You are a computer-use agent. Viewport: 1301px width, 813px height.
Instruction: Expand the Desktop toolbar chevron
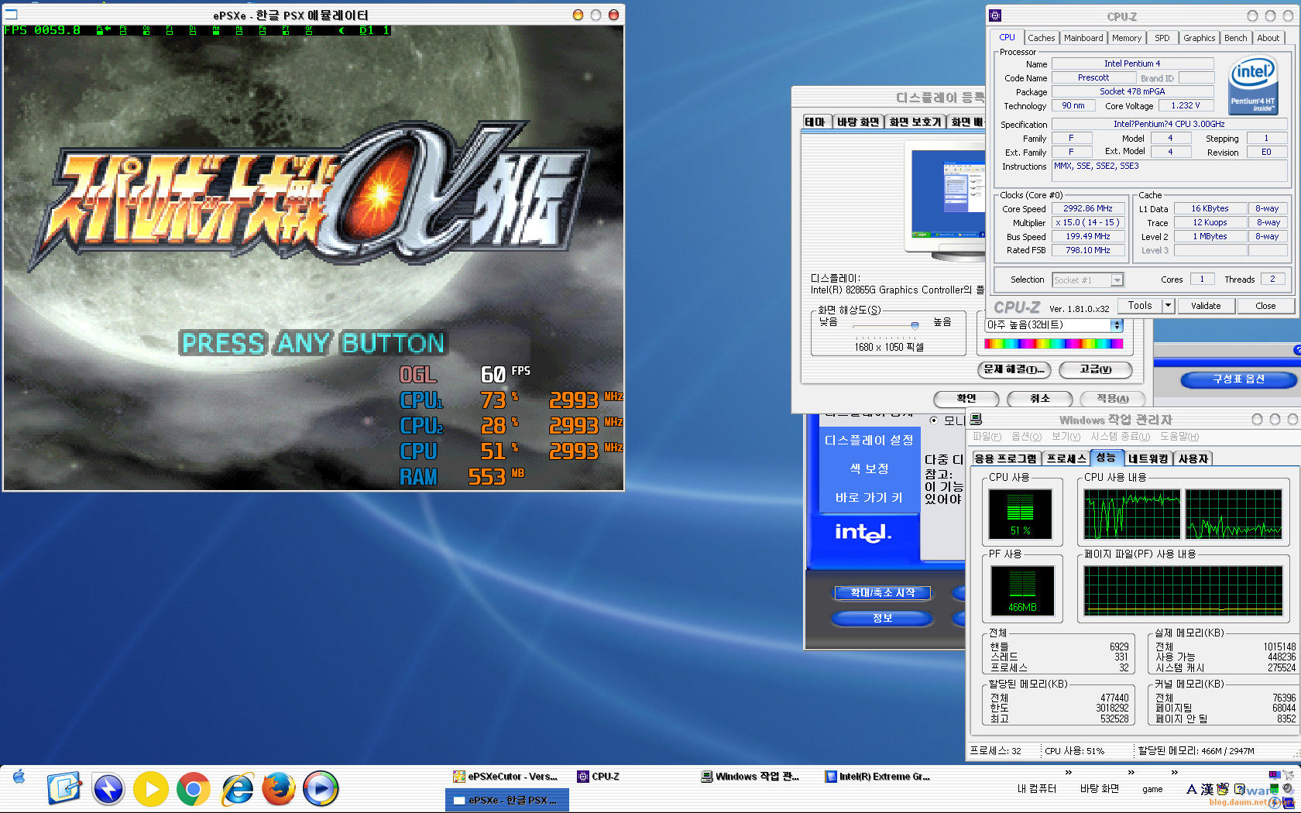[1131, 773]
